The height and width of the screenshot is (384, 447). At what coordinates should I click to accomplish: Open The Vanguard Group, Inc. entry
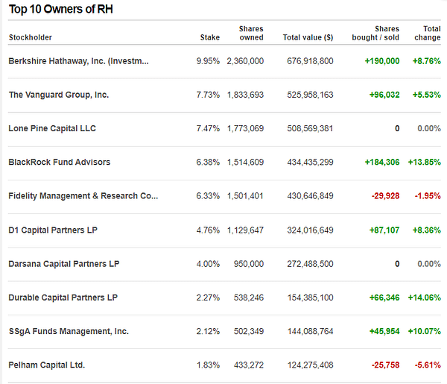click(x=59, y=95)
